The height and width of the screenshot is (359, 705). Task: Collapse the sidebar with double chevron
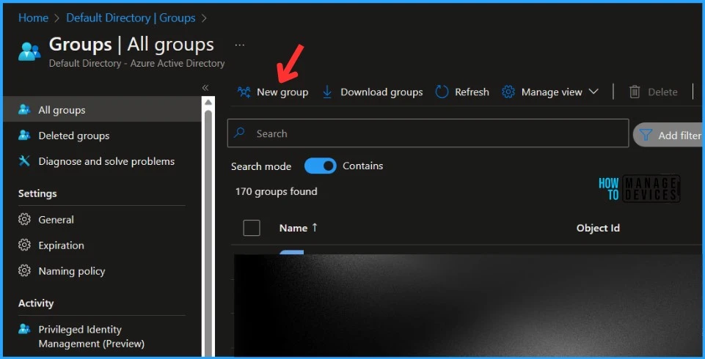pos(205,87)
